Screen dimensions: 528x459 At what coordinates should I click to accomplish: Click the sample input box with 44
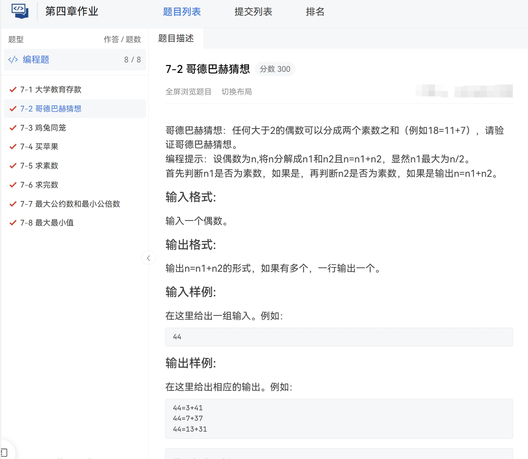pyautogui.click(x=339, y=337)
